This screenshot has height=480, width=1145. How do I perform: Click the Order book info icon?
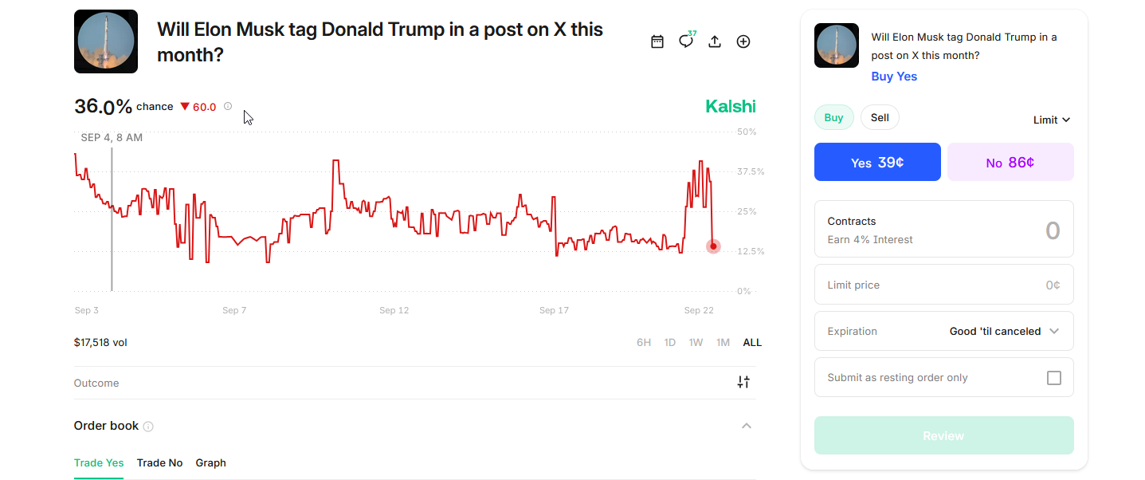148,427
